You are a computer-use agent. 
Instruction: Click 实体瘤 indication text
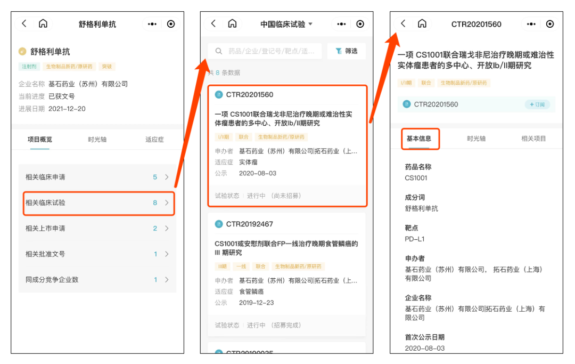tap(248, 162)
